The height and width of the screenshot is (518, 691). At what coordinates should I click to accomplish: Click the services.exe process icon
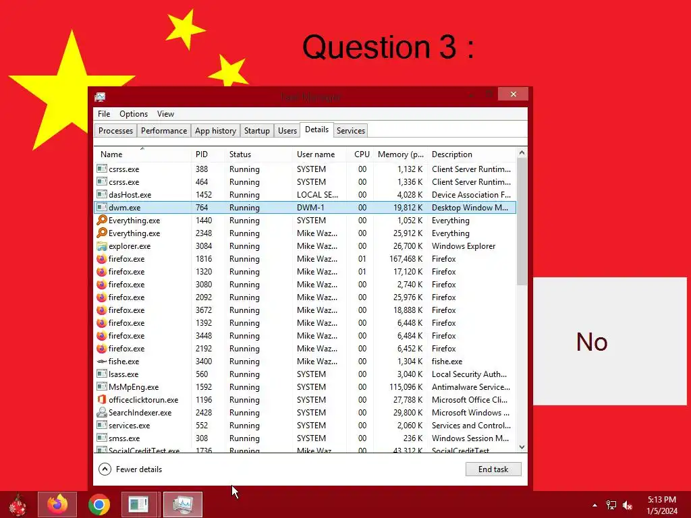(x=102, y=425)
